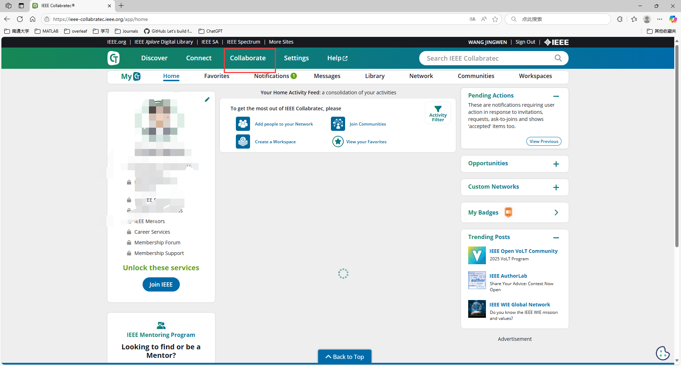Viewport: 681px width, 366px height.
Task: Click the IEEE Collabratec logo icon
Action: click(x=113, y=58)
